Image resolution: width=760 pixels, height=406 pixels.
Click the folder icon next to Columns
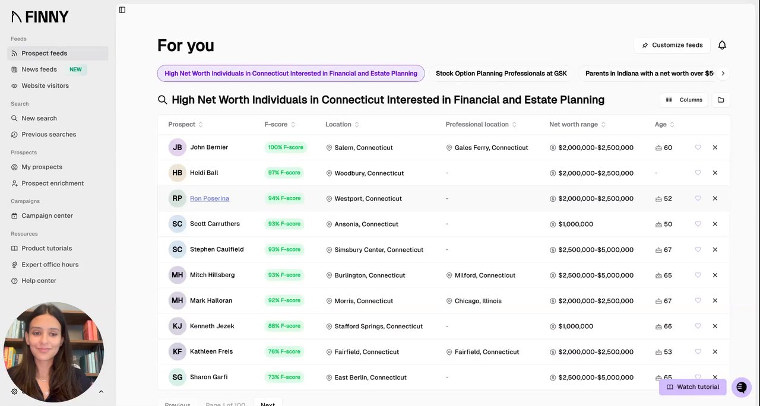(721, 100)
